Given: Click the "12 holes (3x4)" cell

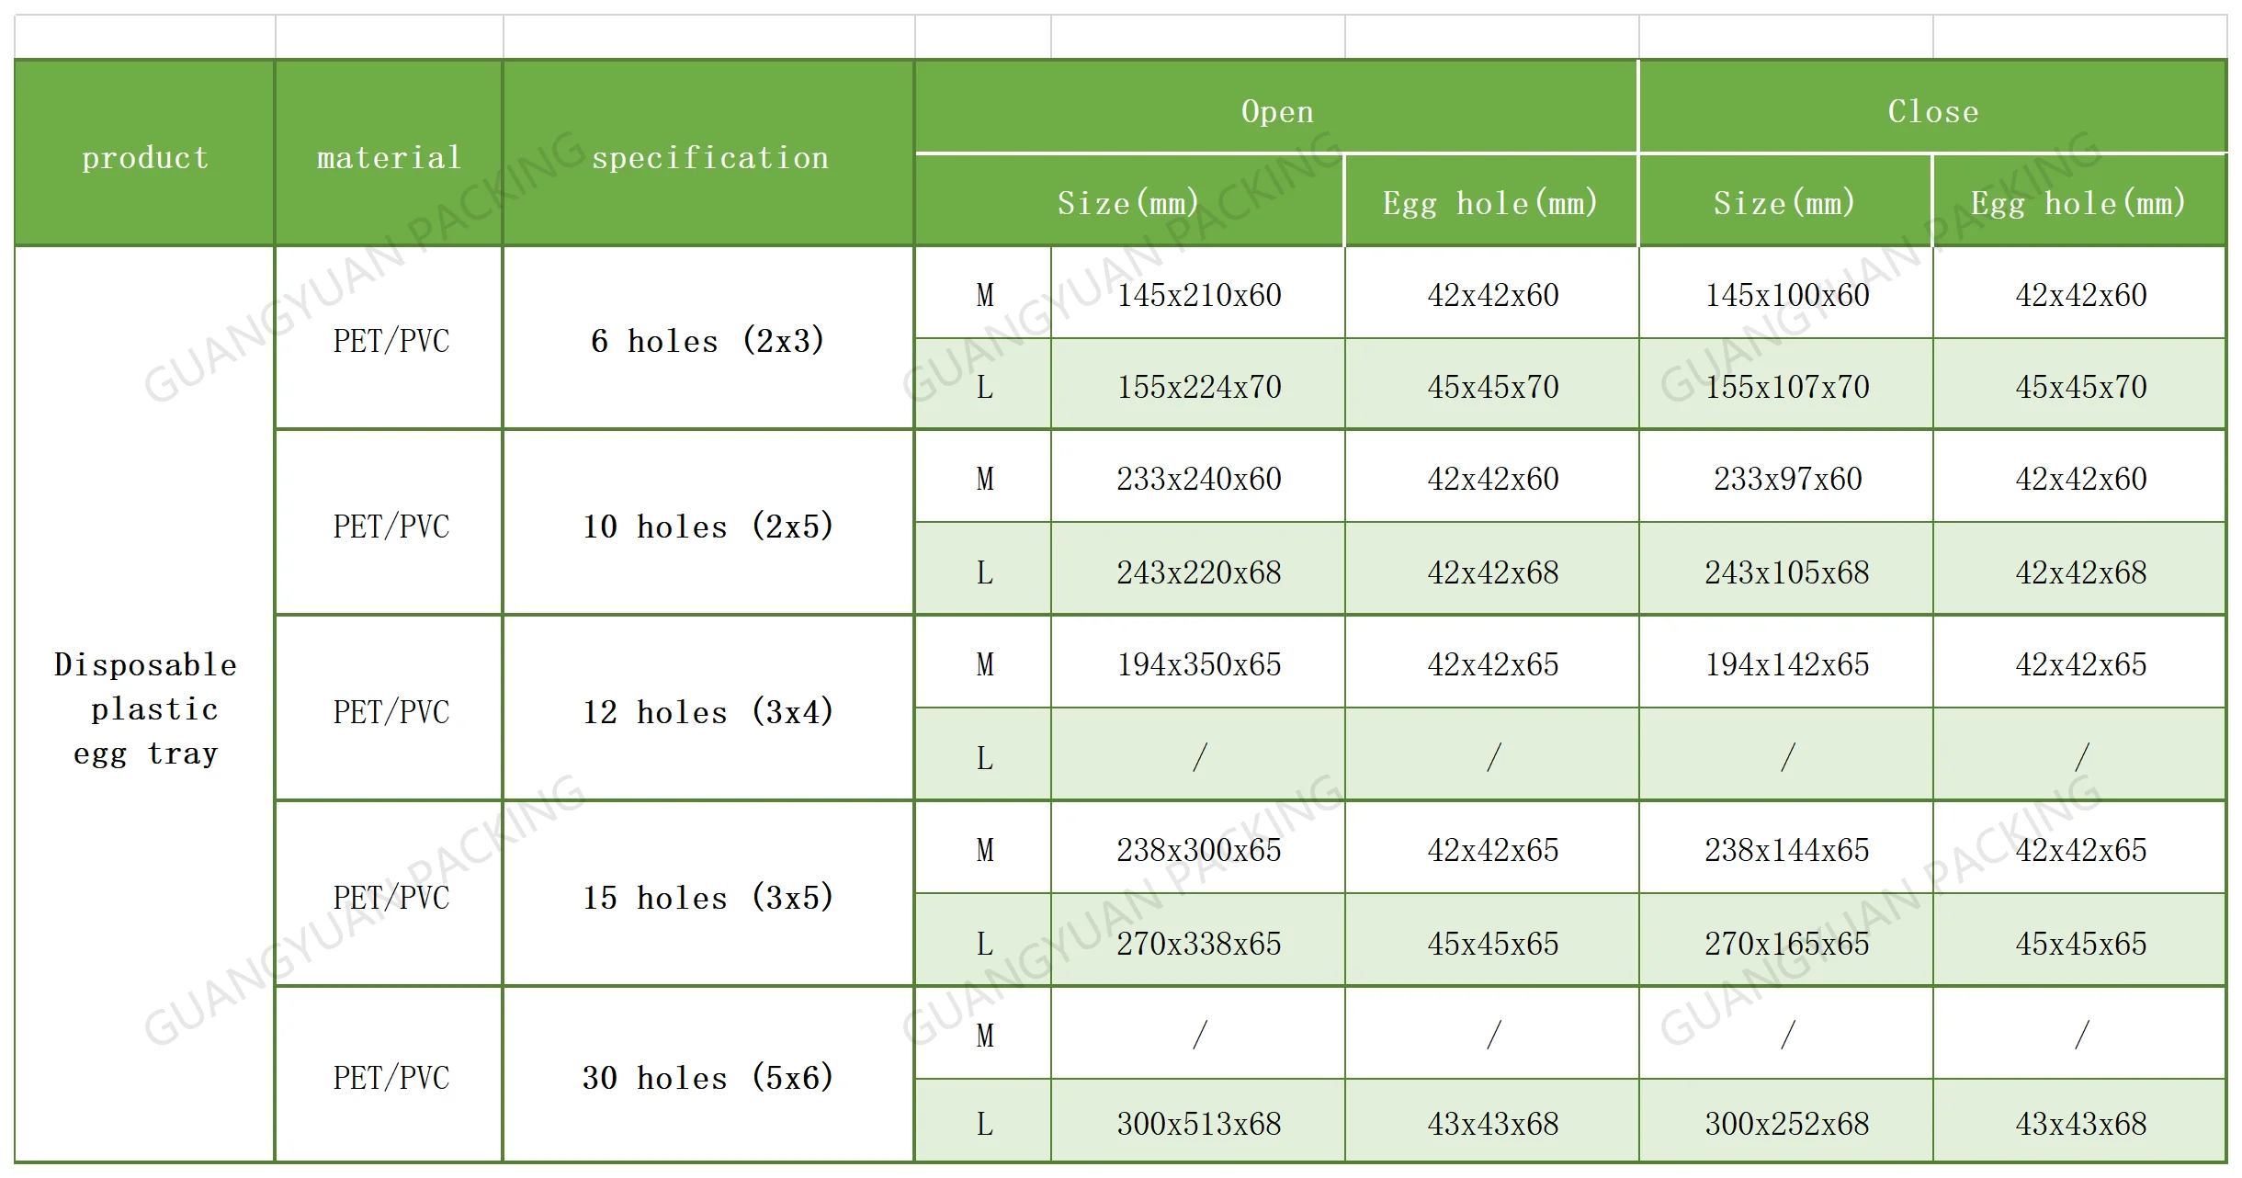Looking at the screenshot, I should [x=708, y=712].
